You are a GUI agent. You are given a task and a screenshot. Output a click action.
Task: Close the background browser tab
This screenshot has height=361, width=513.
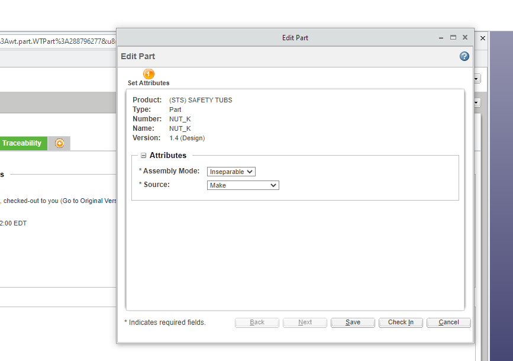point(483,38)
